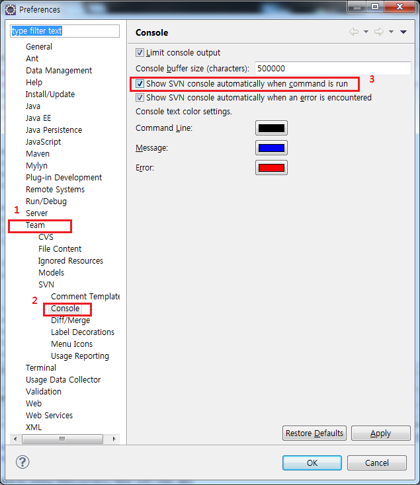Click Restore Defaults button
Screen dimensions: 420x485
point(314,433)
